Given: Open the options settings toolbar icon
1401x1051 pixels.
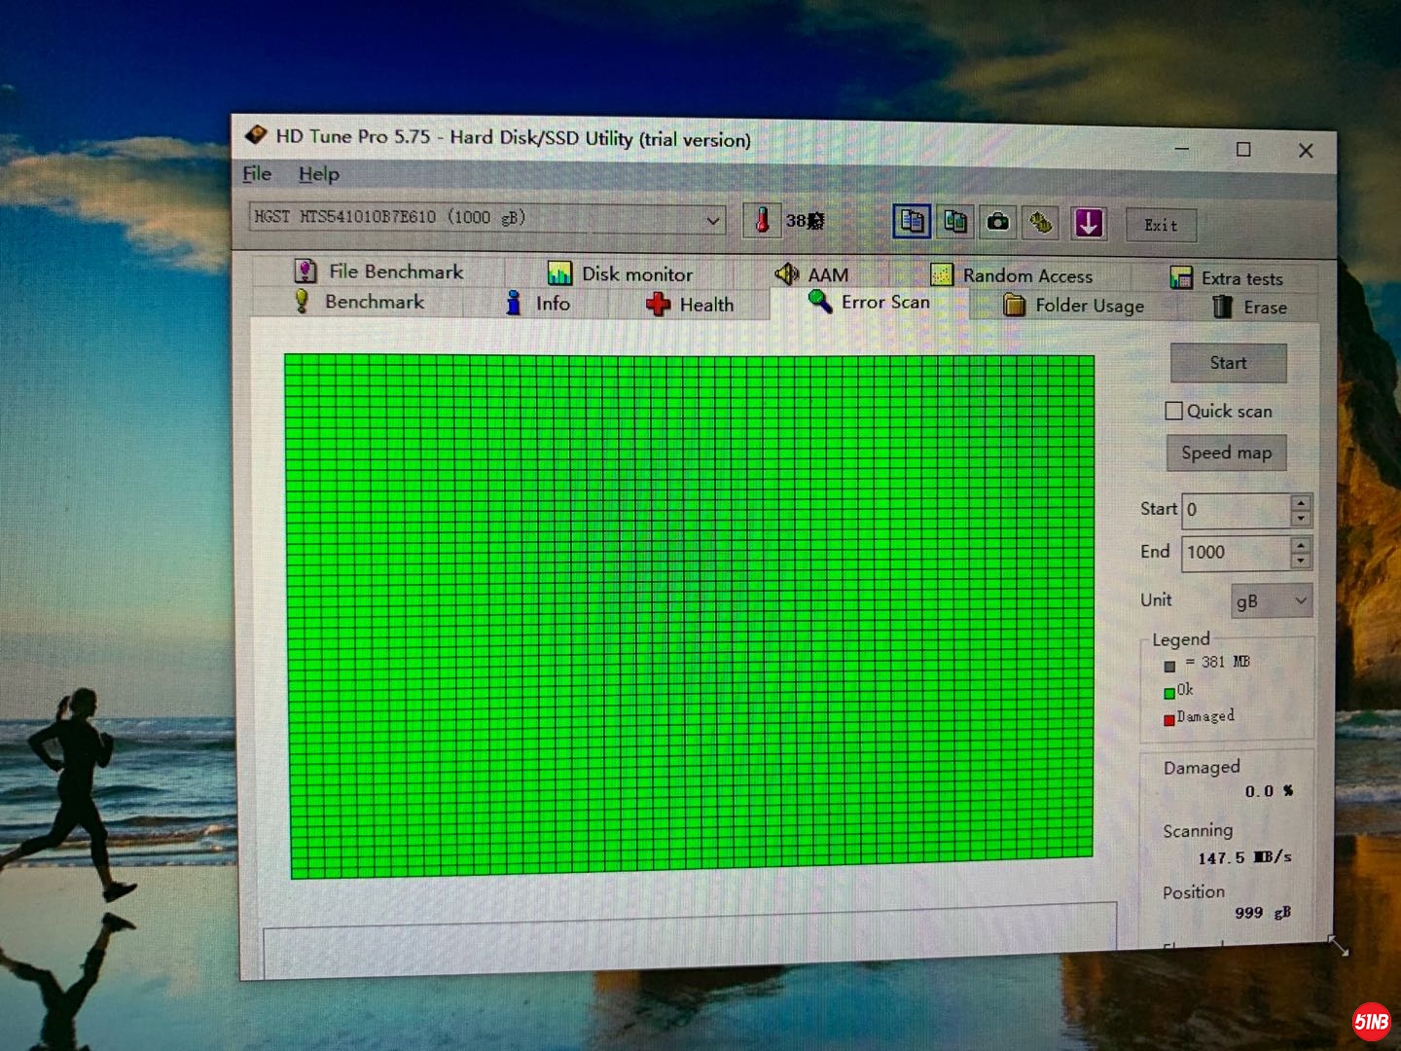Looking at the screenshot, I should point(1041,223).
